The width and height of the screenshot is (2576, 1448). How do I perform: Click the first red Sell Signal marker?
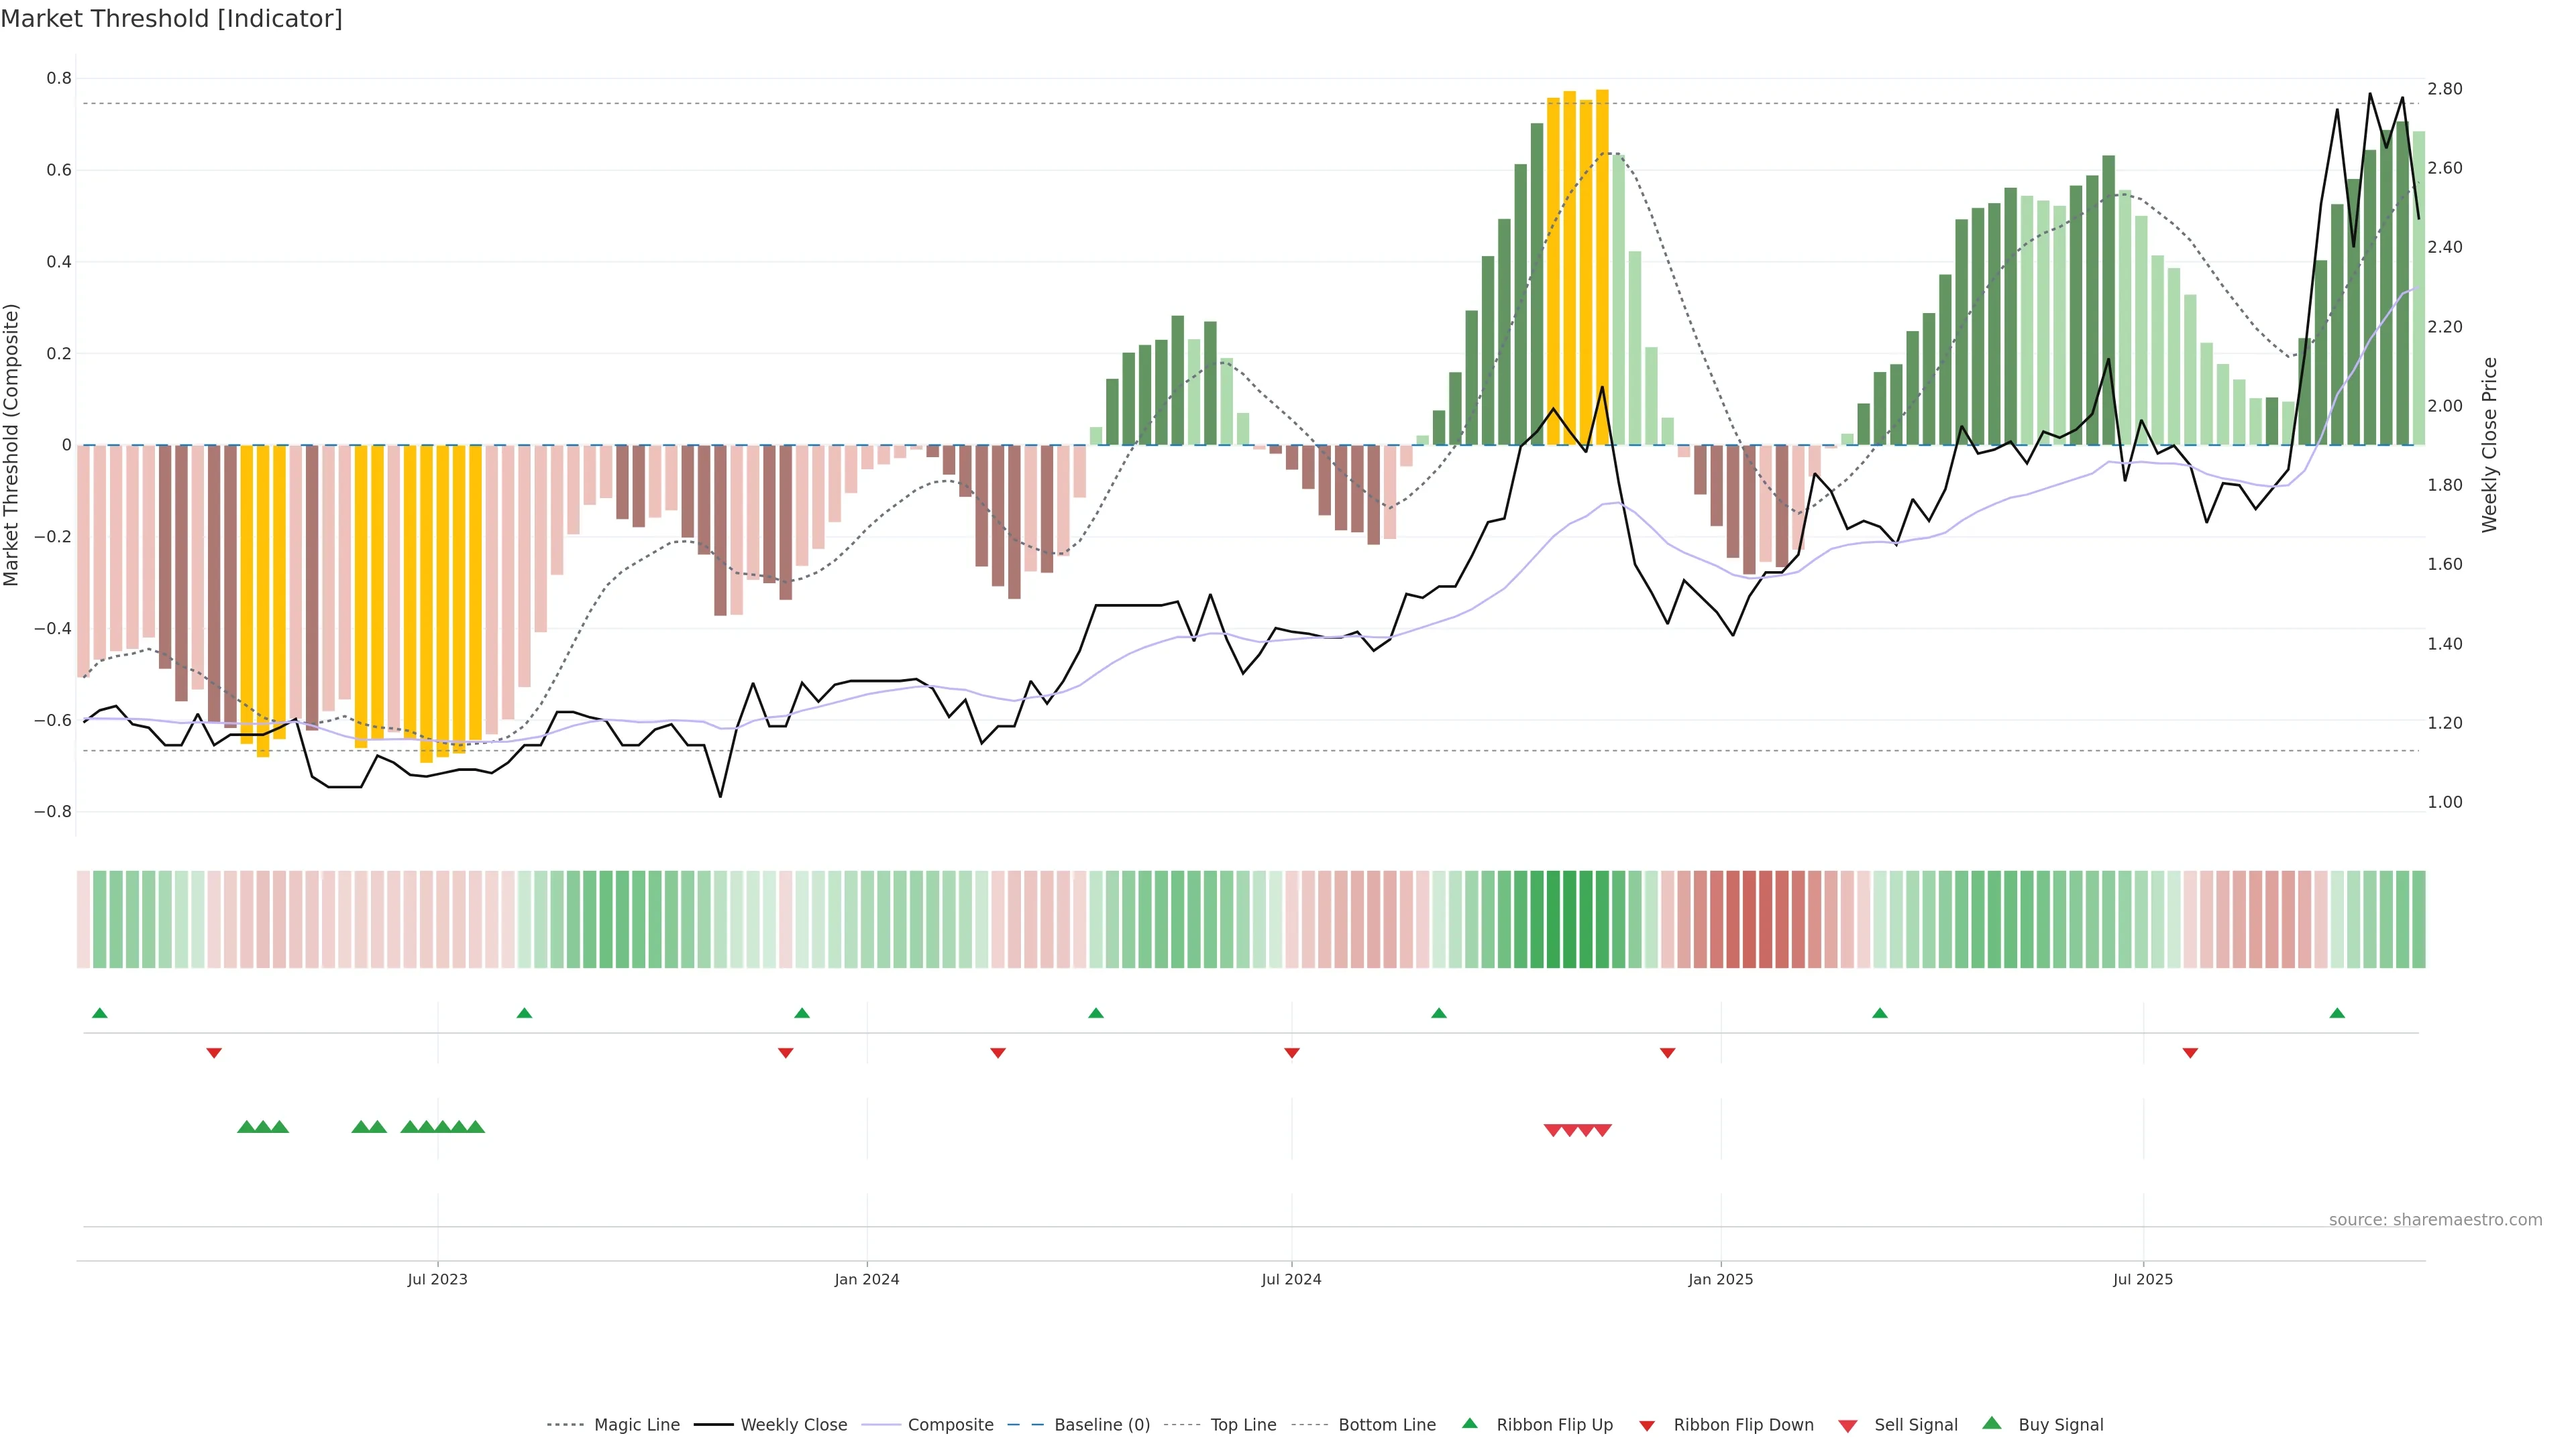coord(1553,1130)
